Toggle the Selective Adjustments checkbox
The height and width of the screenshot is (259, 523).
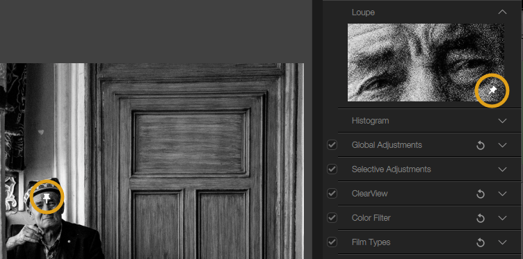pyautogui.click(x=332, y=169)
